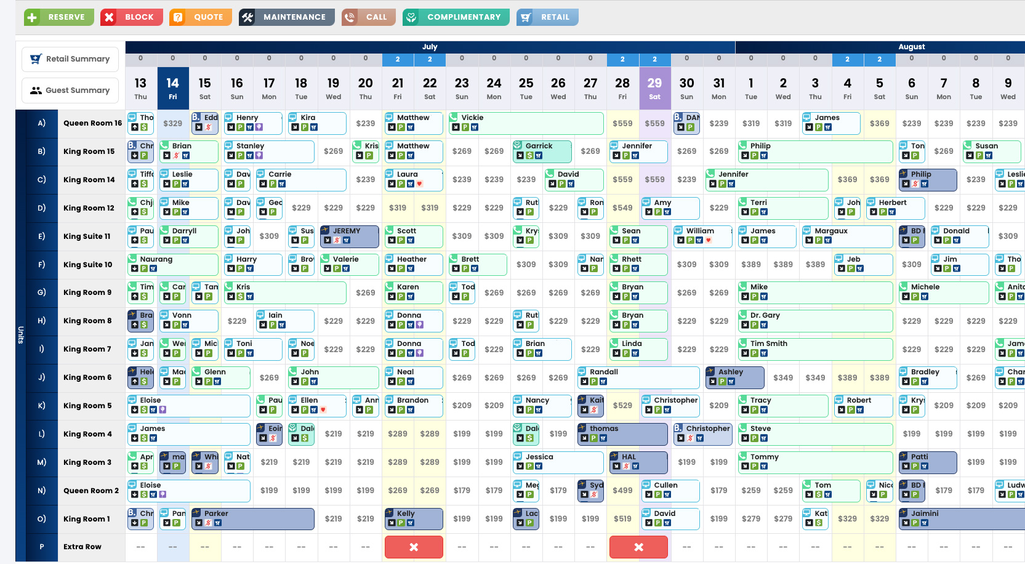Remove the Extra Row block on July 28-29
1025x564 pixels.
[x=638, y=547]
